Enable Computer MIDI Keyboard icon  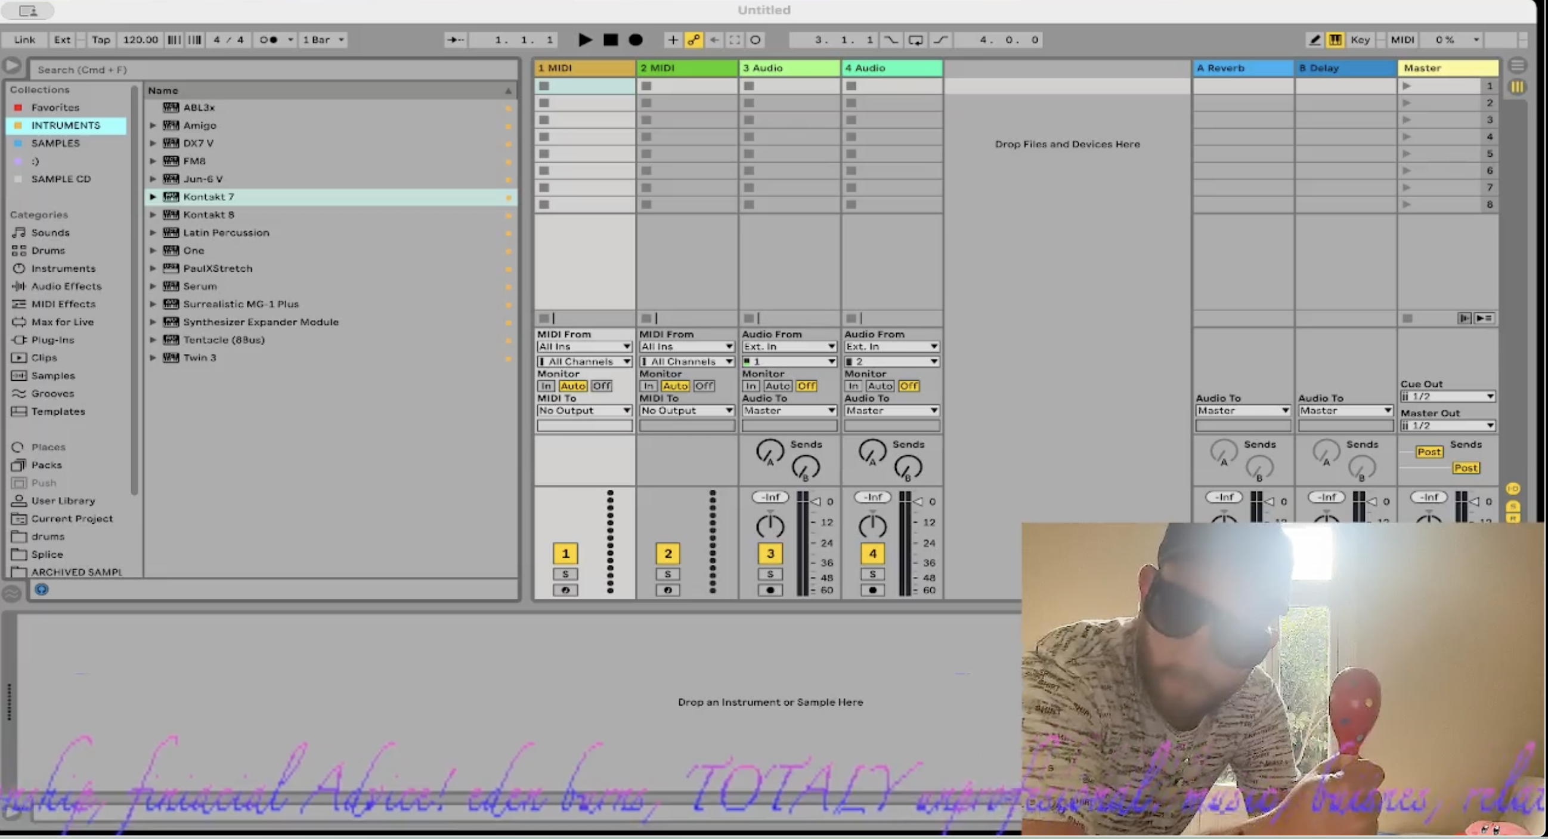[1335, 40]
